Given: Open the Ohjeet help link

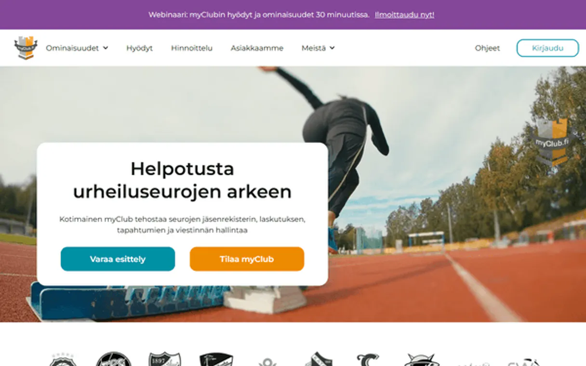Looking at the screenshot, I should tap(487, 48).
